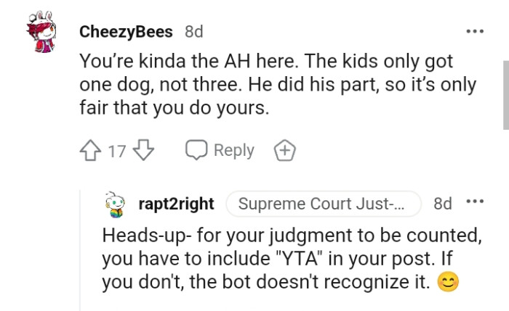
Task: Click the speech bubble comment icon
Action: [196, 151]
